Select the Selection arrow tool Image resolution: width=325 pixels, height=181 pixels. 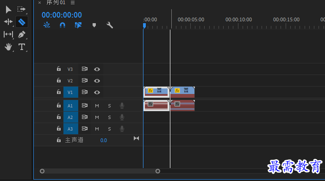click(x=8, y=10)
